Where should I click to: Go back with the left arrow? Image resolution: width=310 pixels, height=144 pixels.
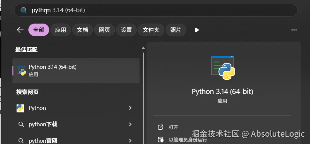pyautogui.click(x=20, y=30)
